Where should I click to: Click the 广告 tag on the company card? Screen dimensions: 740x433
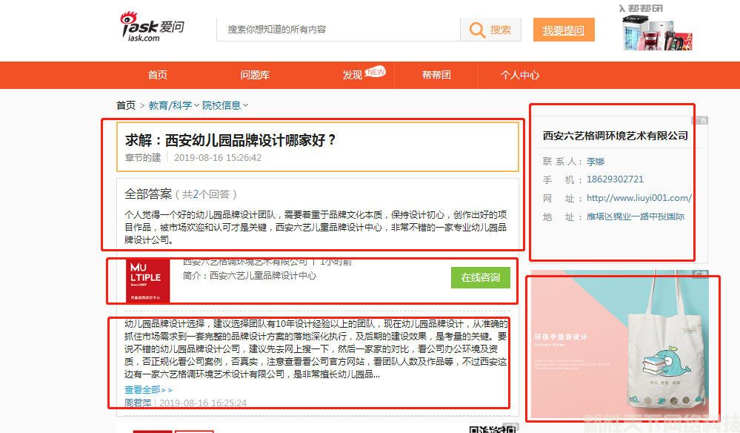tap(700, 120)
